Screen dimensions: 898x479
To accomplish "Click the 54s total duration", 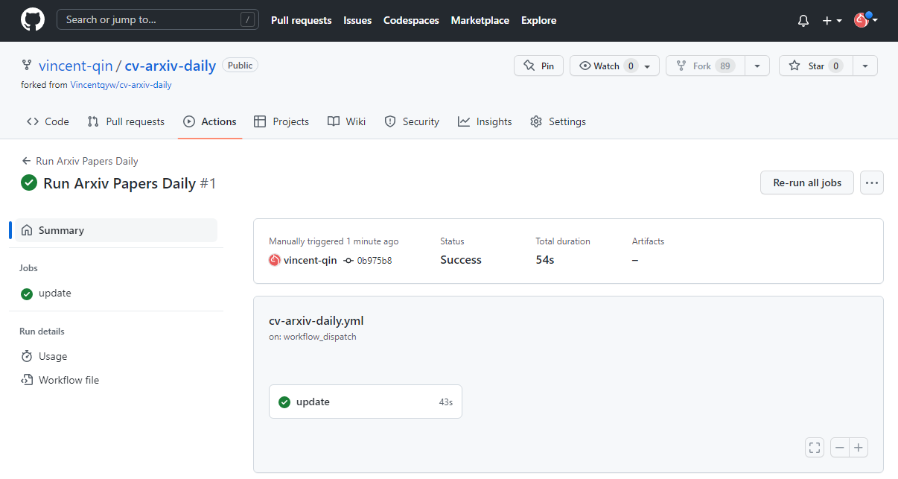I will [545, 260].
